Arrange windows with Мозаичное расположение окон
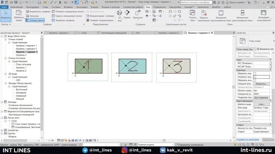Viewport: 275px width, 154px height. (242, 16)
